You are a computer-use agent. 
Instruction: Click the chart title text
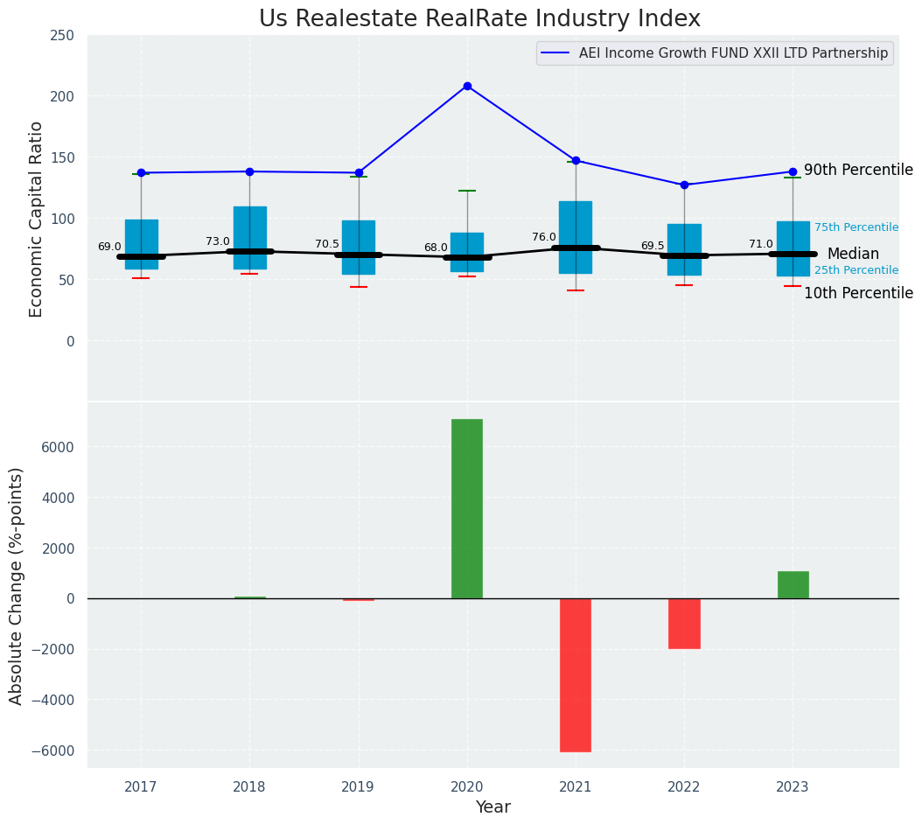[479, 19]
